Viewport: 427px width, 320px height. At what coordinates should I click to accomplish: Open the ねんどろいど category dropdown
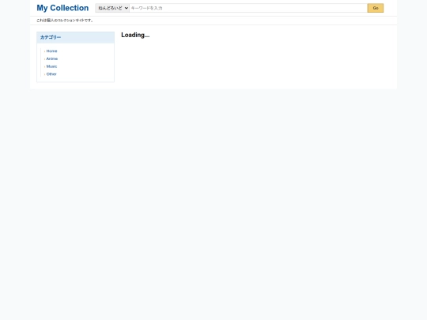coord(112,8)
